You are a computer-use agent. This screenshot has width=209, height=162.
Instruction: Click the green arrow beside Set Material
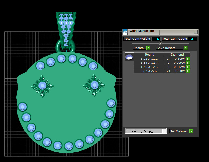point(191,131)
